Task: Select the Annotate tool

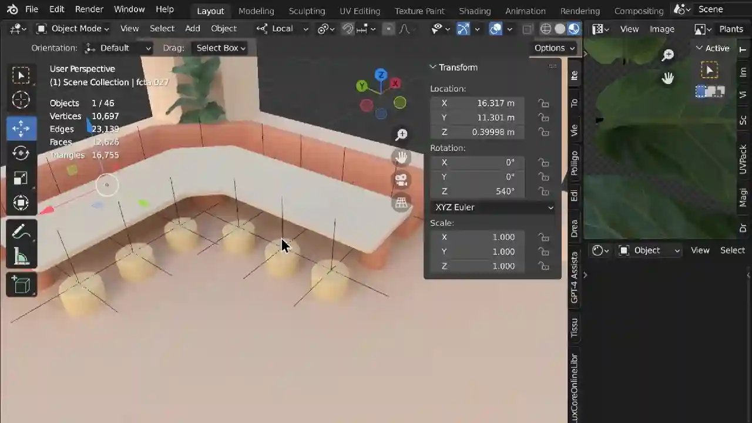Action: click(21, 232)
